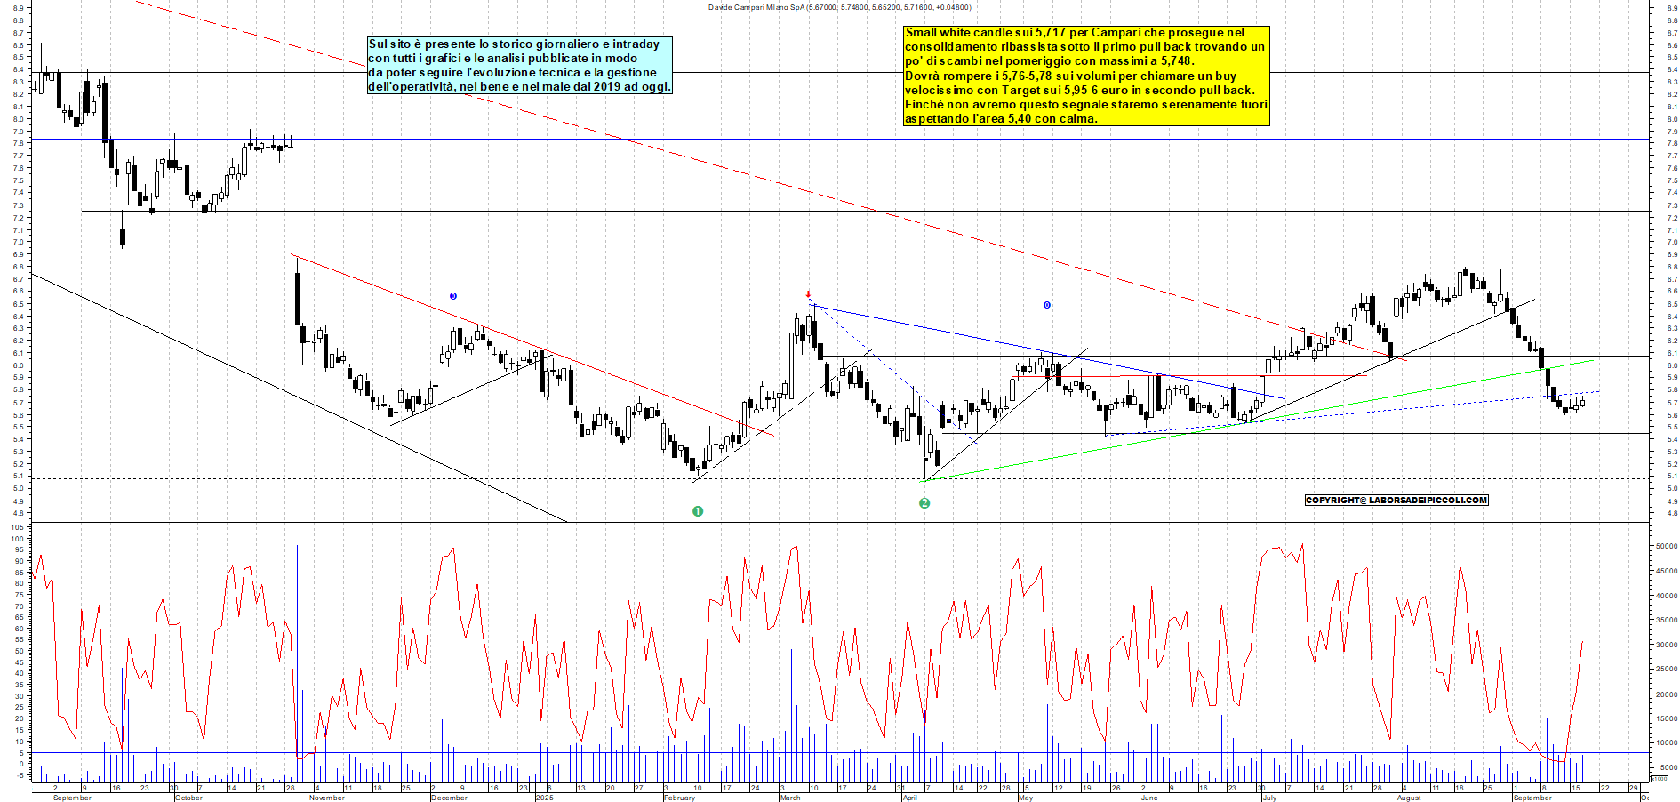This screenshot has height=802, width=1680.
Task: Click the green circled 2 marker
Action: click(x=924, y=503)
